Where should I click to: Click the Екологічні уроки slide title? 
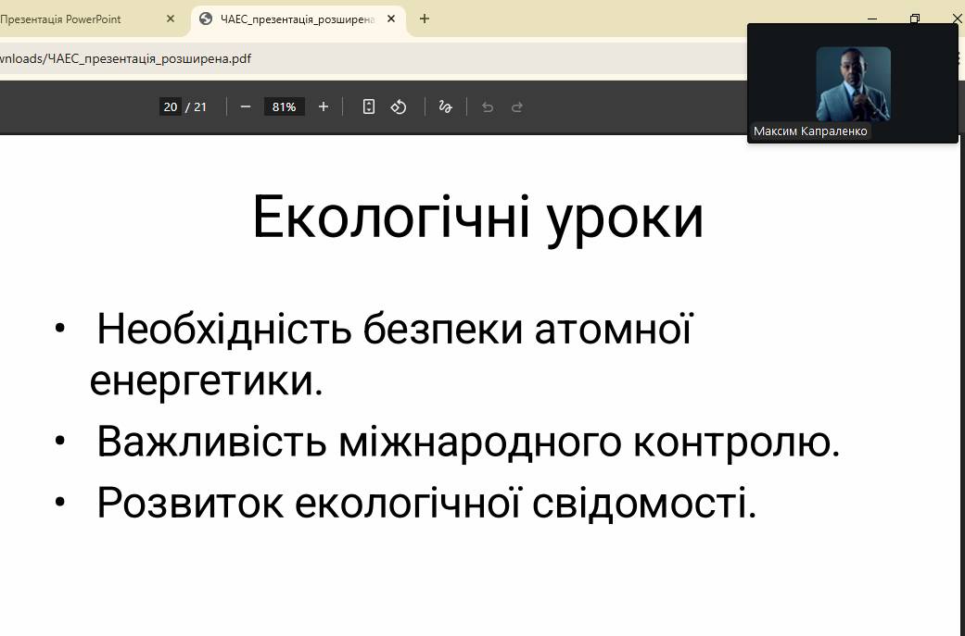(x=477, y=218)
